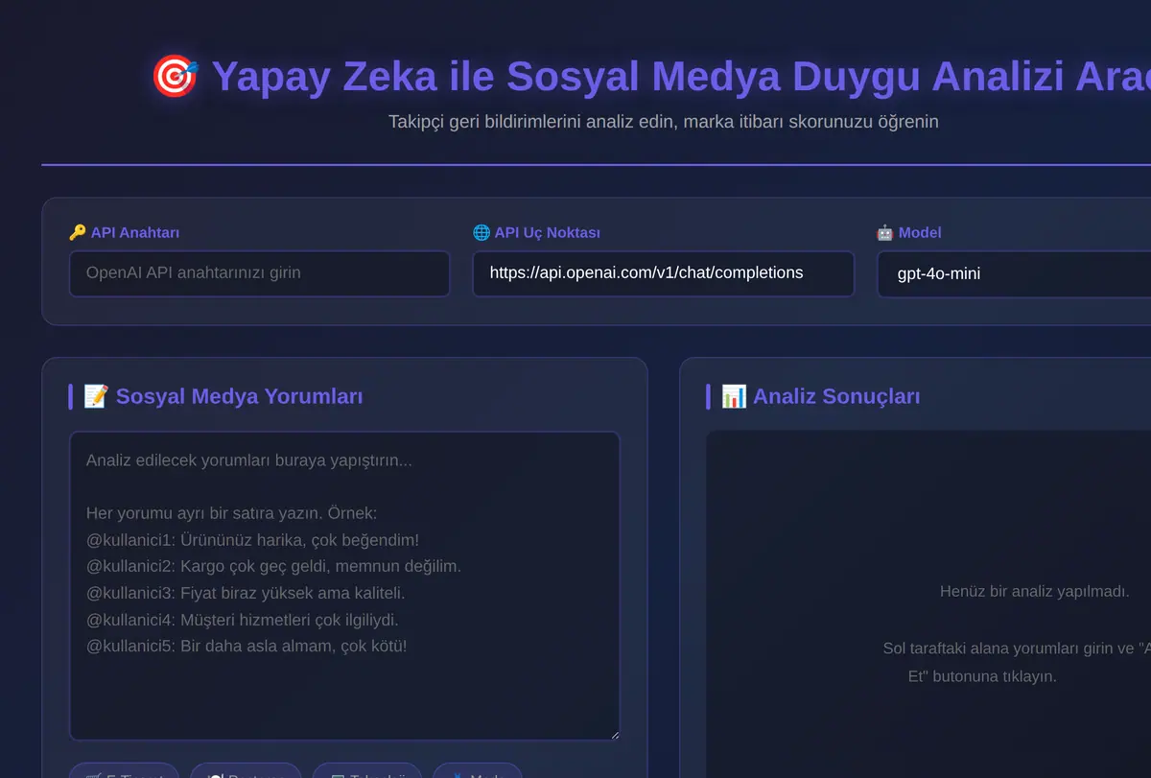Click the 'Analiz Sonuçları' heading
The image size is (1151, 778).
click(x=836, y=396)
